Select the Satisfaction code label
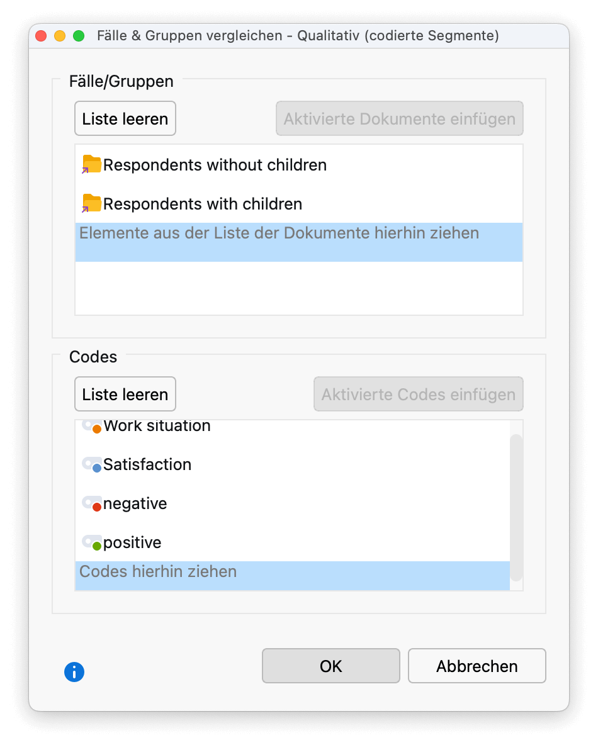The height and width of the screenshot is (745, 598). click(147, 465)
